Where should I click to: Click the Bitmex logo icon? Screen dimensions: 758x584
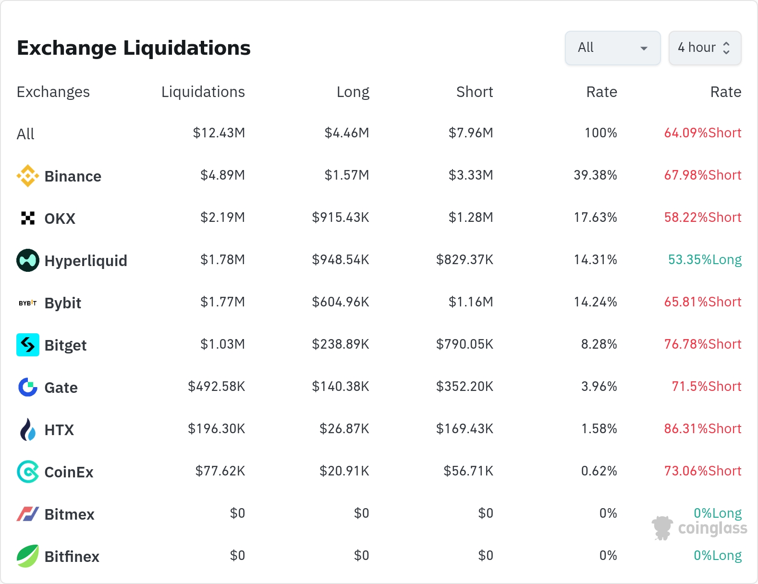click(27, 514)
